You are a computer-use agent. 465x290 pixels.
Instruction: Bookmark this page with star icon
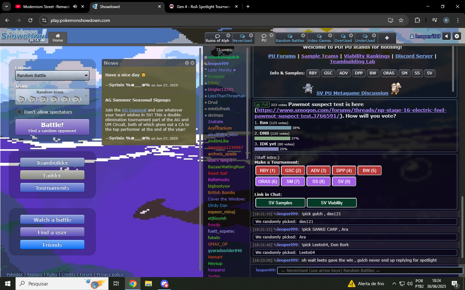coord(401,20)
